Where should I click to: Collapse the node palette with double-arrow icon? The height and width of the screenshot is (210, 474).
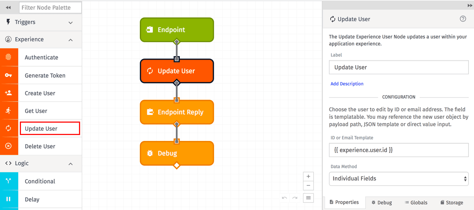click(x=8, y=7)
